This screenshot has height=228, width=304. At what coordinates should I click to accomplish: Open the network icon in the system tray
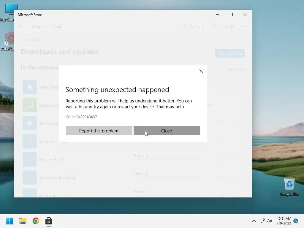click(x=262, y=221)
